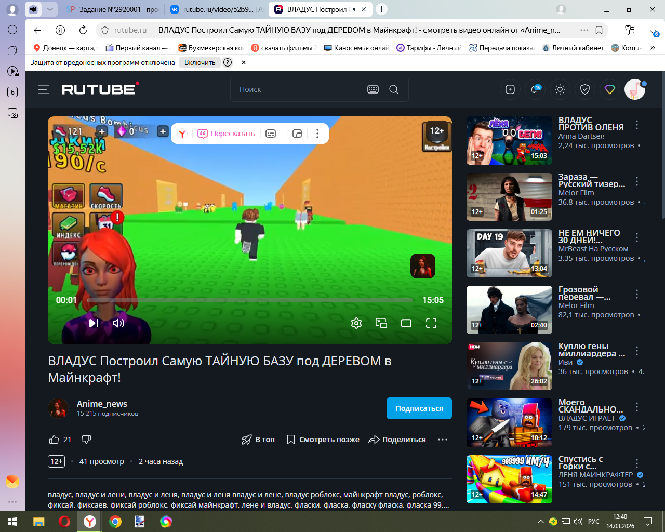This screenshot has height=532, width=665.
Task: Click the Yandex logo in video overlay
Action: (x=182, y=134)
